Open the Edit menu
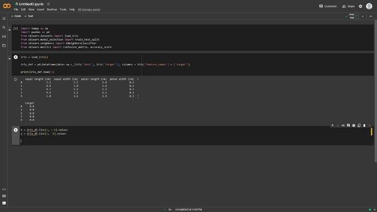 point(23,9)
